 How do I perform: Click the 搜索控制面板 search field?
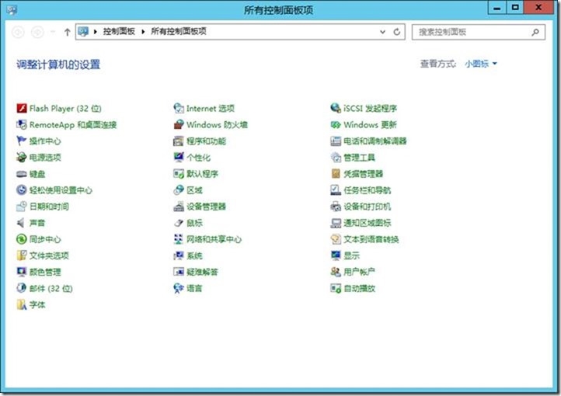[479, 32]
